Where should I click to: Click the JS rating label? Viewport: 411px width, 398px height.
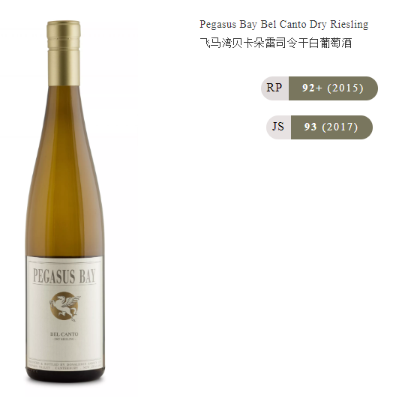(x=279, y=127)
